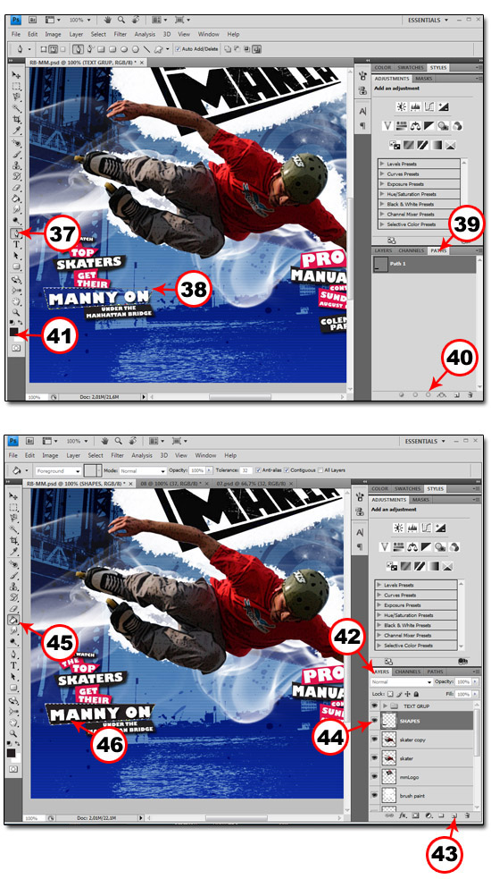Open the Mode dropdown in the paint bucket options
Screen dimensions: 491x879
pyautogui.click(x=143, y=471)
